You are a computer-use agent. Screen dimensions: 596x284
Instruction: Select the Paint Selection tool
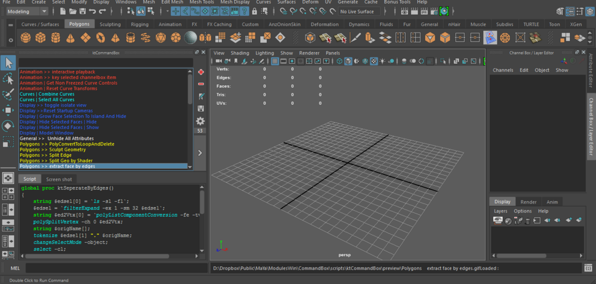pos(8,94)
